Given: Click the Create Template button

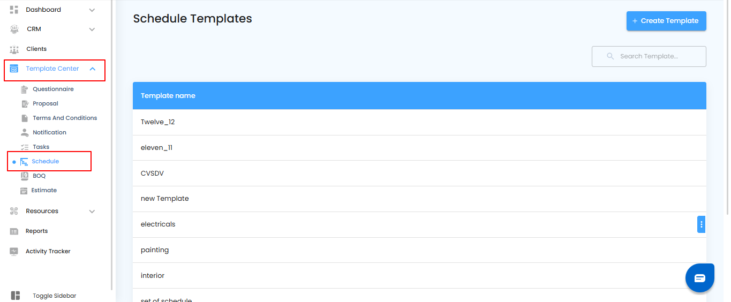Looking at the screenshot, I should coord(666,21).
